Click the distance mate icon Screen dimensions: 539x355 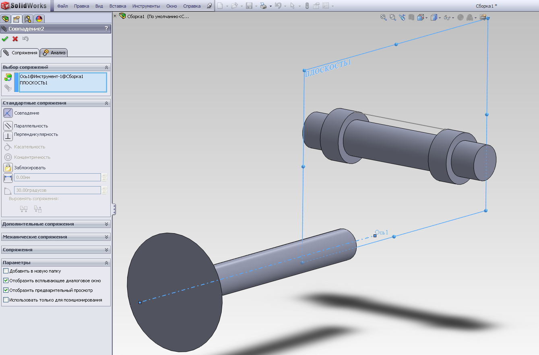click(8, 178)
